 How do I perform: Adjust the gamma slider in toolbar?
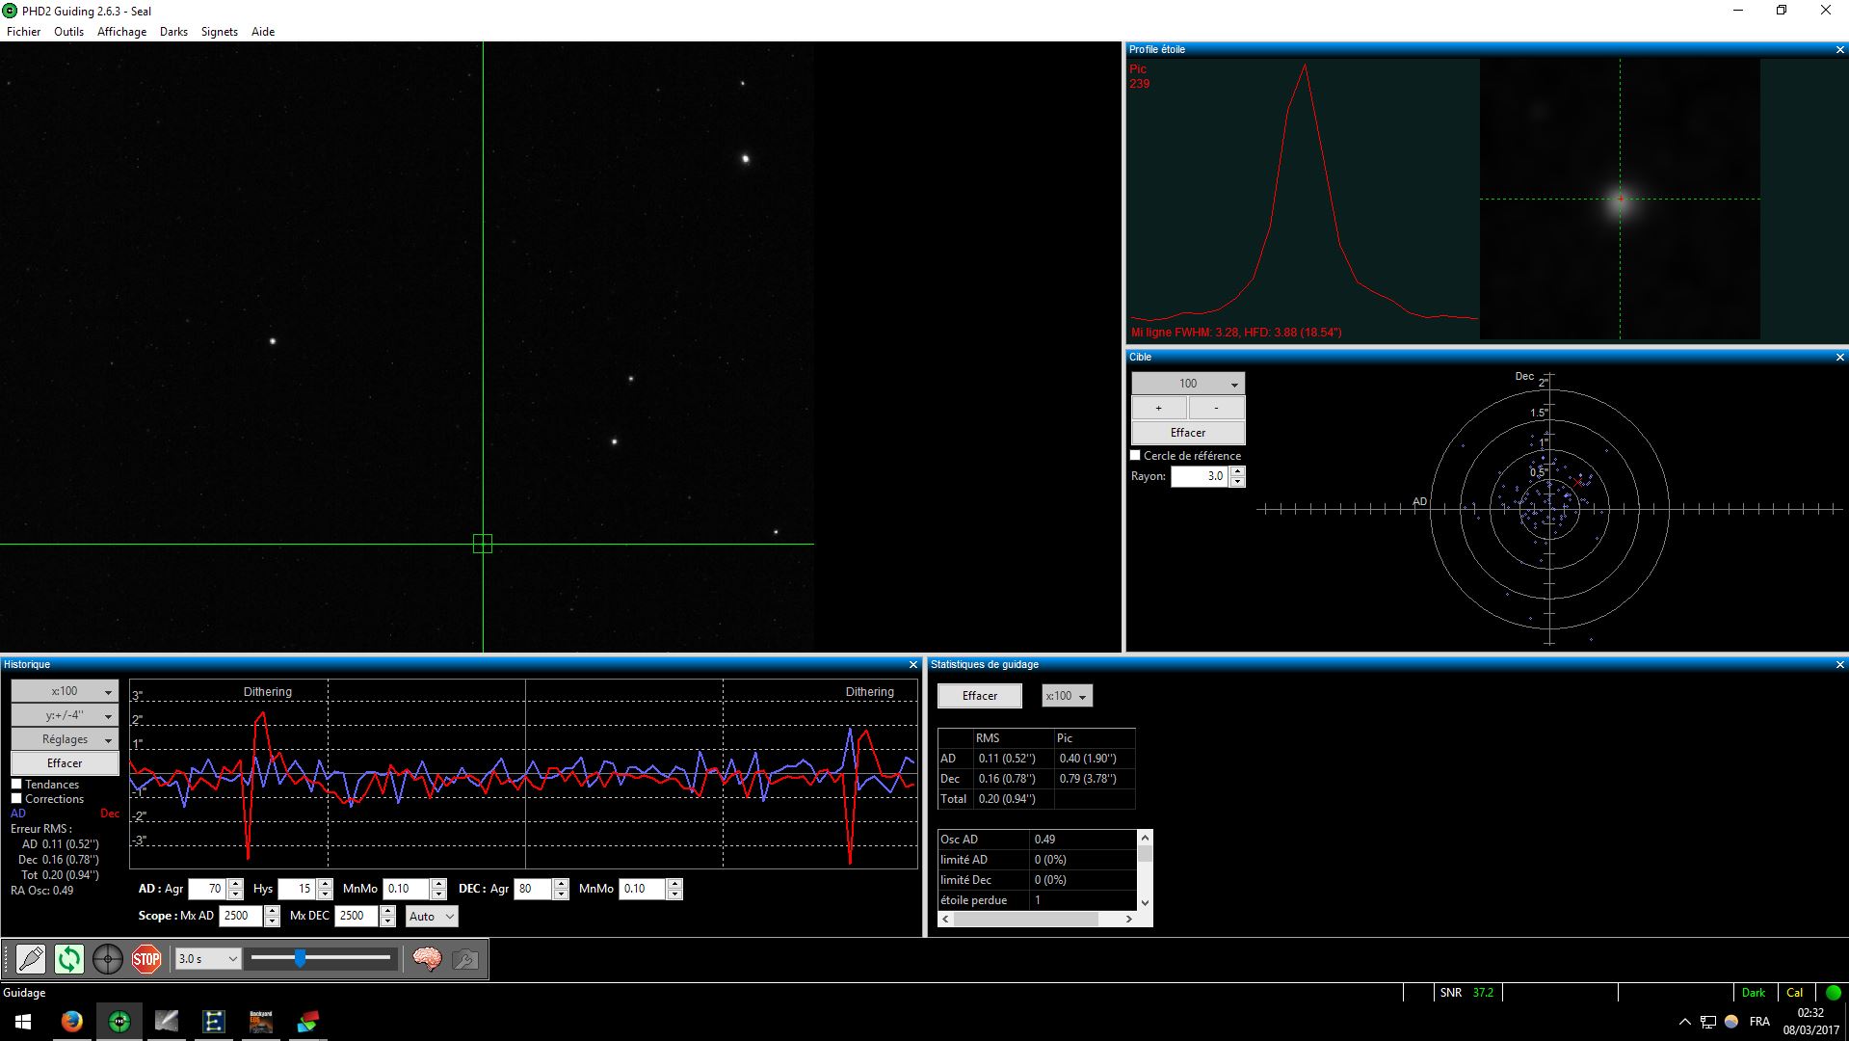[x=301, y=958]
